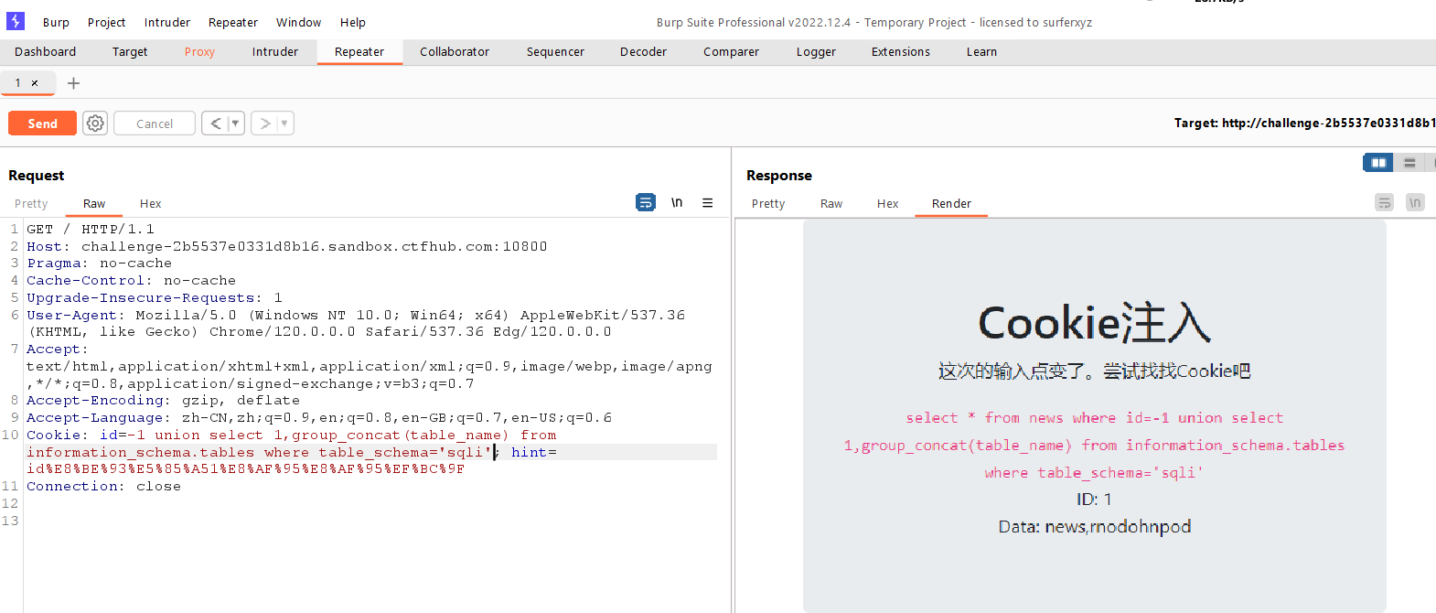The width and height of the screenshot is (1436, 613).
Task: Switch to the Intruder tool tab
Action: (x=275, y=52)
